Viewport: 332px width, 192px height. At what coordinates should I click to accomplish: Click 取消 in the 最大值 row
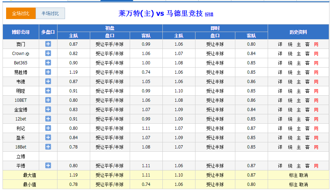[303, 175]
